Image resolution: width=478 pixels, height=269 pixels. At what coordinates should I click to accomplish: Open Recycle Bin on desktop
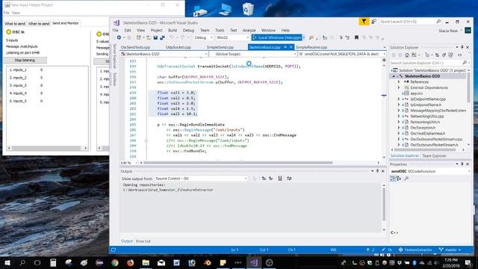pos(247,9)
